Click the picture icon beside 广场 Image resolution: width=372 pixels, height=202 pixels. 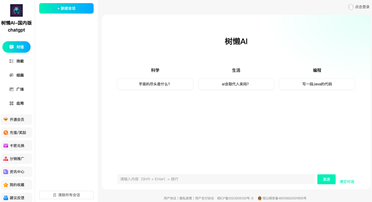point(12,89)
